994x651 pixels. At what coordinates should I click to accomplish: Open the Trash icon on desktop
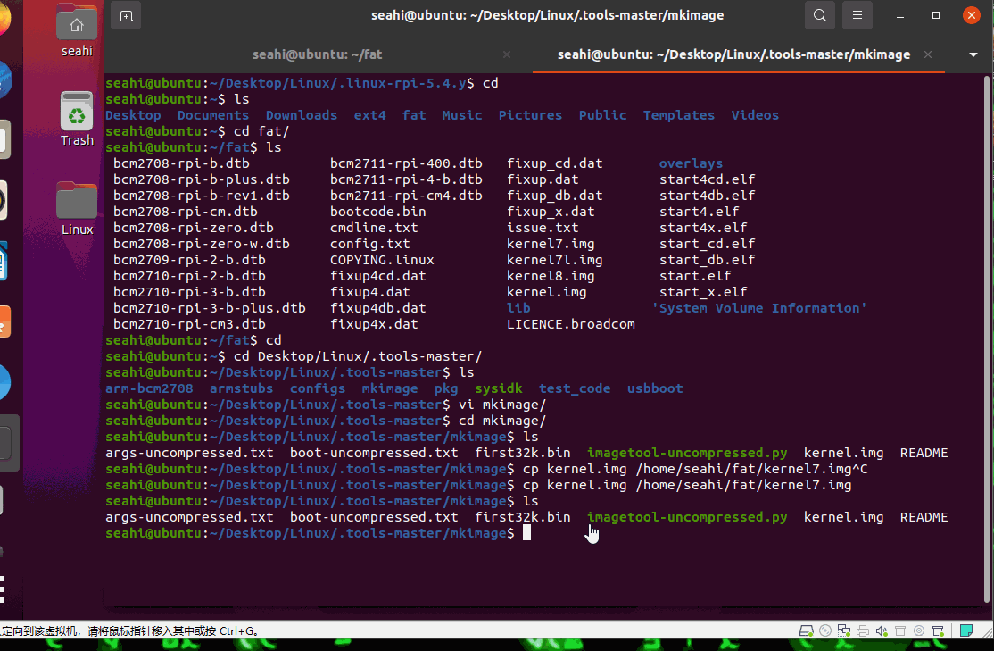coord(77,119)
